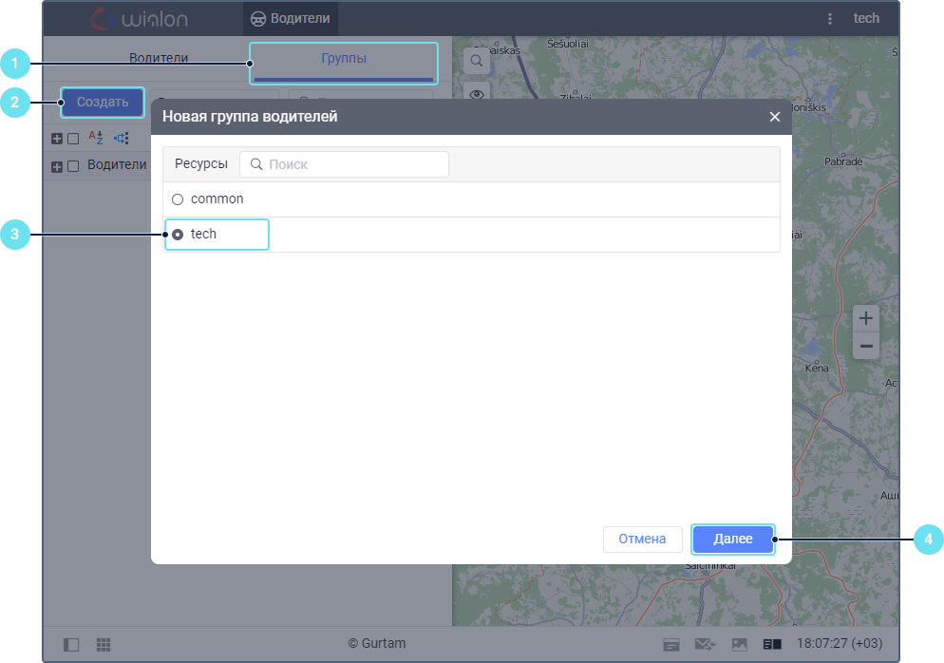Check the Водители list checkbox
Image resolution: width=944 pixels, height=663 pixels.
click(x=73, y=167)
